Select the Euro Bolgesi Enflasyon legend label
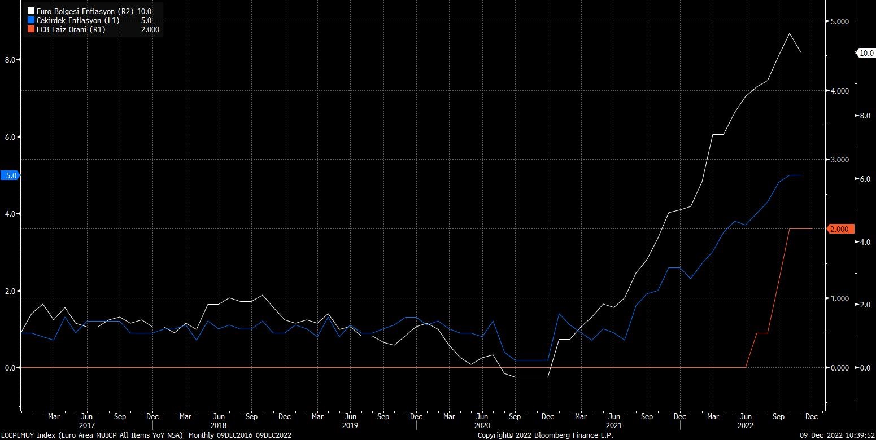 coord(85,11)
